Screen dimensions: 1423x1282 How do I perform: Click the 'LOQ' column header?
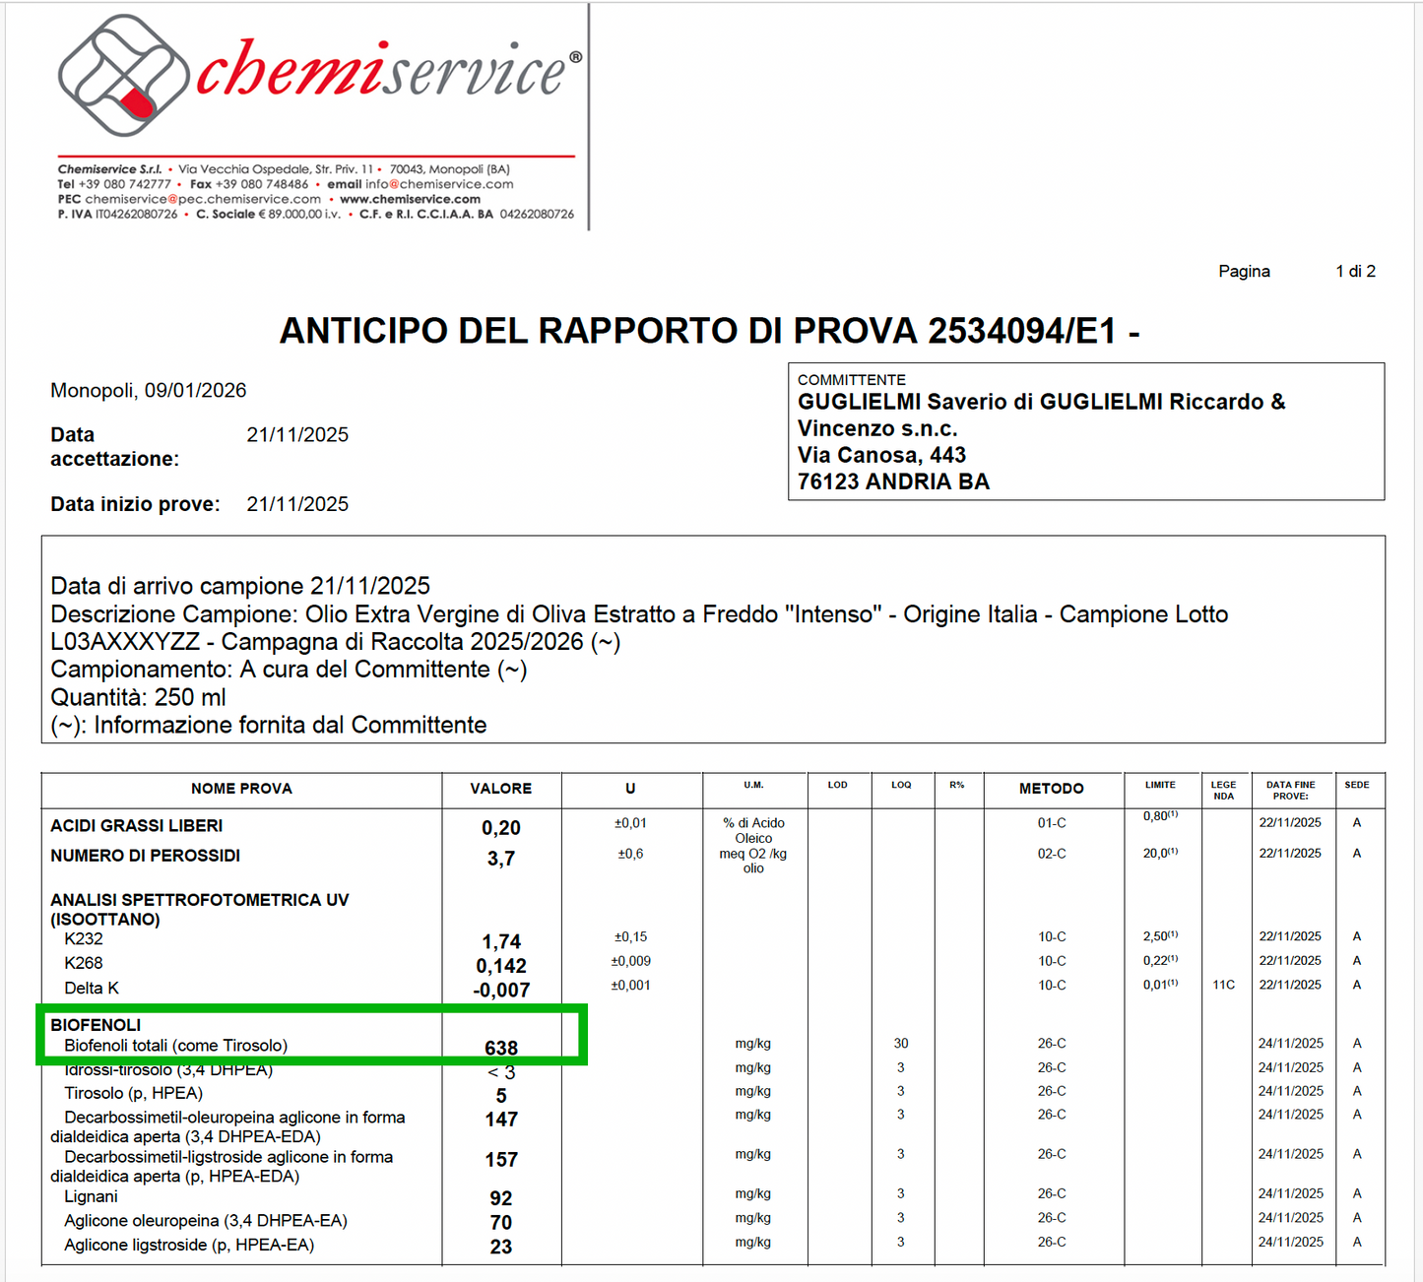click(901, 786)
